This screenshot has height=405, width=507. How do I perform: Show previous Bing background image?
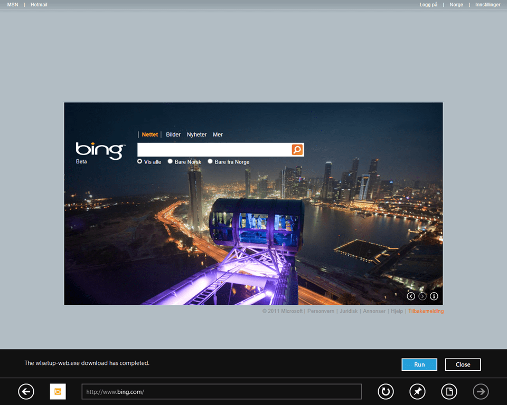pos(411,296)
